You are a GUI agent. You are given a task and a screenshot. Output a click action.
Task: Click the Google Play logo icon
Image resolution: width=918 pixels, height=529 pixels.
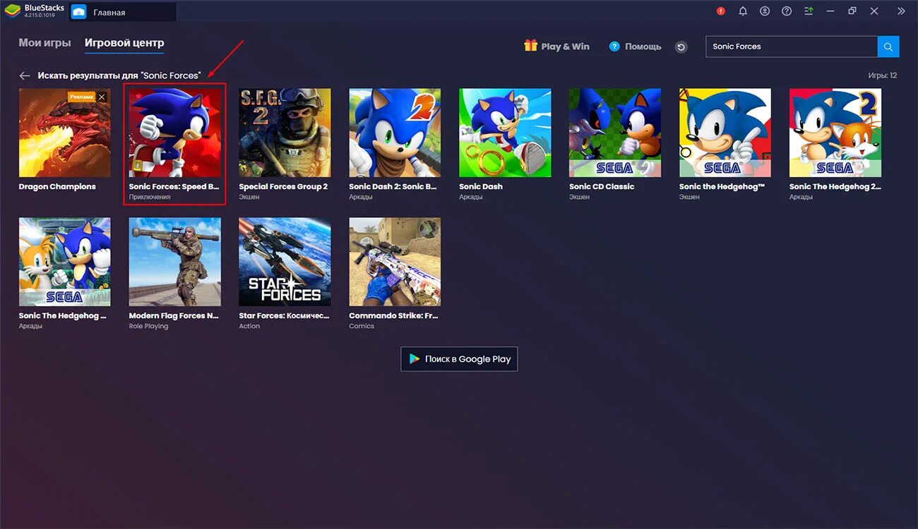click(x=415, y=359)
